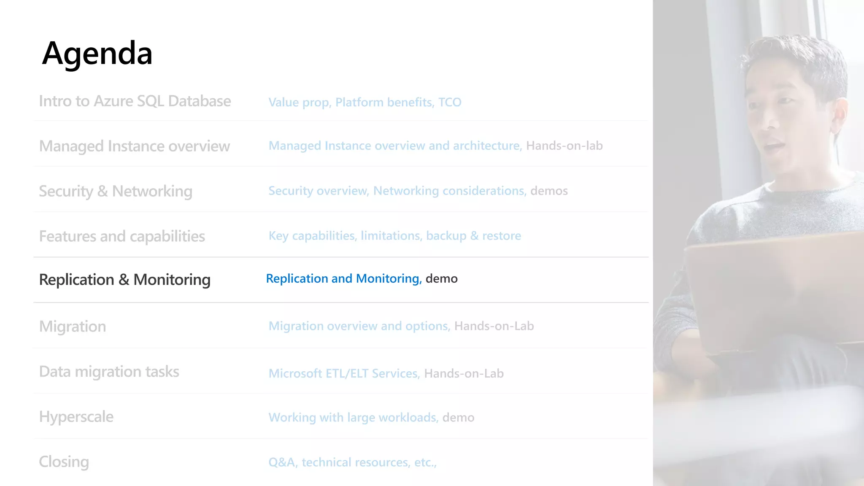864x486 pixels.
Task: Click the photo of man with laptop
Action: [759, 243]
